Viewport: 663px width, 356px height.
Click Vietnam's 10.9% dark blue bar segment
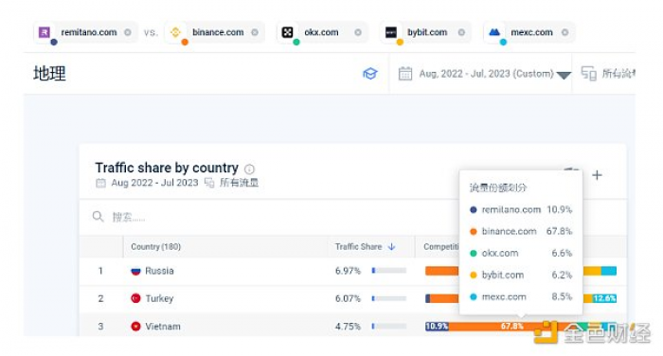click(x=437, y=326)
